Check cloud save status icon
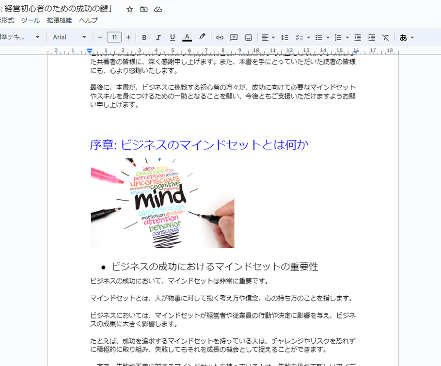The width and height of the screenshot is (441, 366). [x=158, y=9]
